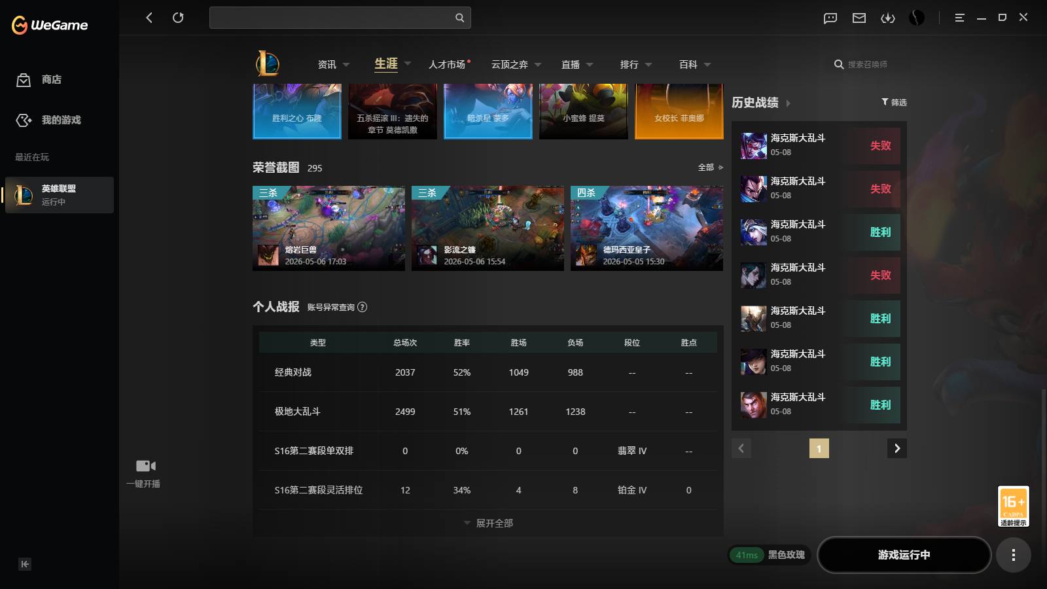Image resolution: width=1047 pixels, height=589 pixels.
Task: Click the WeGame logo
Action: [x=50, y=25]
